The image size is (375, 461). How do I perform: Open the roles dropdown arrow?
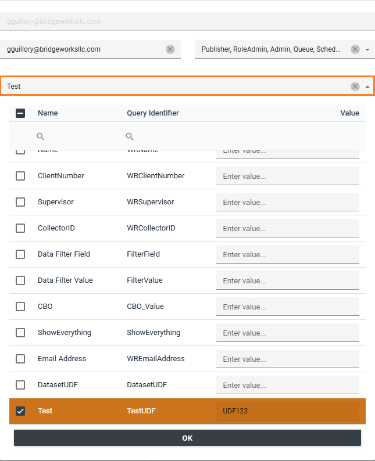pyautogui.click(x=367, y=49)
